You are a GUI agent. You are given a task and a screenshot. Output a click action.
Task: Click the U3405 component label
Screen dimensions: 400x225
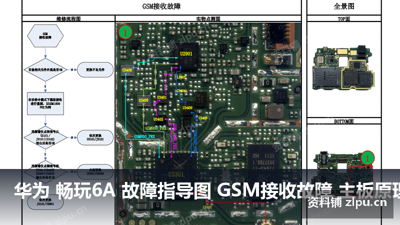(x=143, y=100)
